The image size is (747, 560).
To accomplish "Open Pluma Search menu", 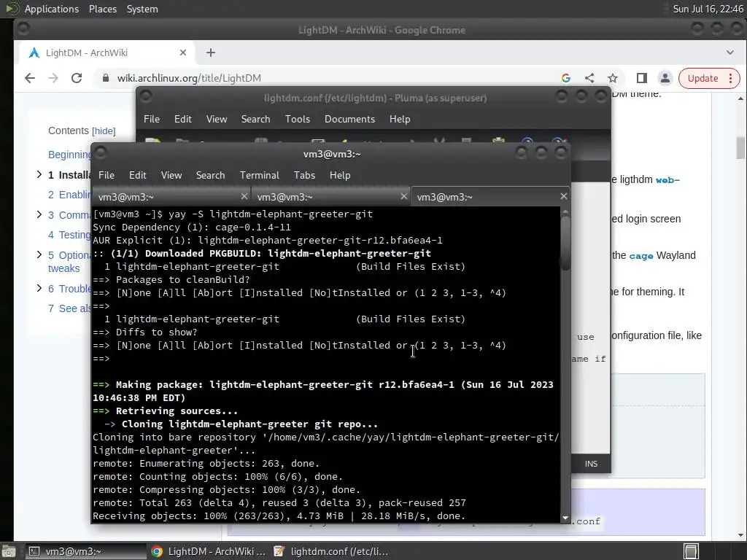I will click(255, 119).
